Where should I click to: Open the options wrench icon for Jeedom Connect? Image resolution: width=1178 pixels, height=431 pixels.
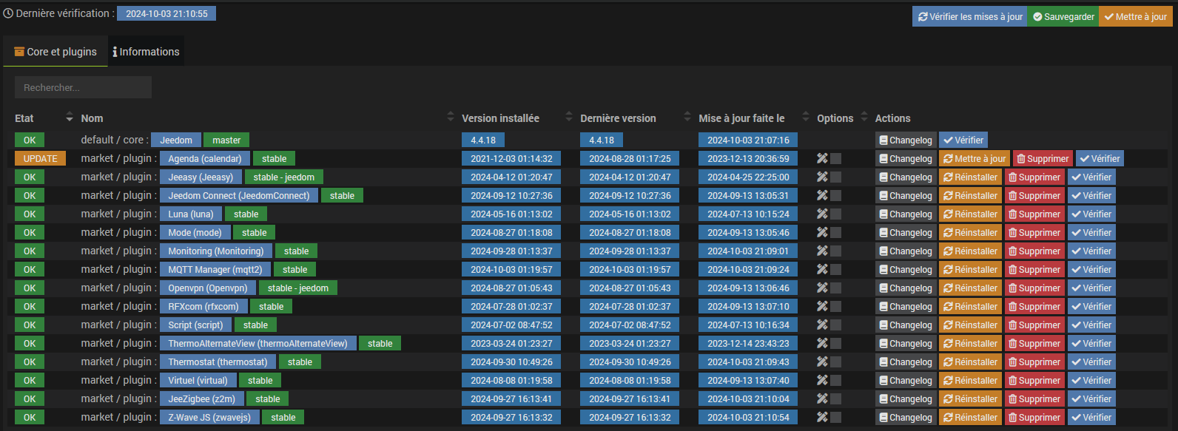pos(822,195)
